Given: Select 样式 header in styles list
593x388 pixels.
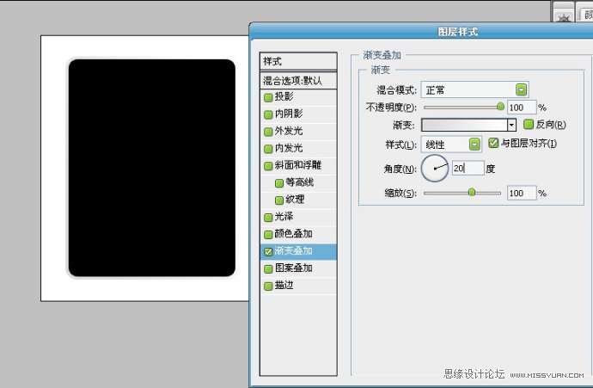Looking at the screenshot, I should [298, 61].
